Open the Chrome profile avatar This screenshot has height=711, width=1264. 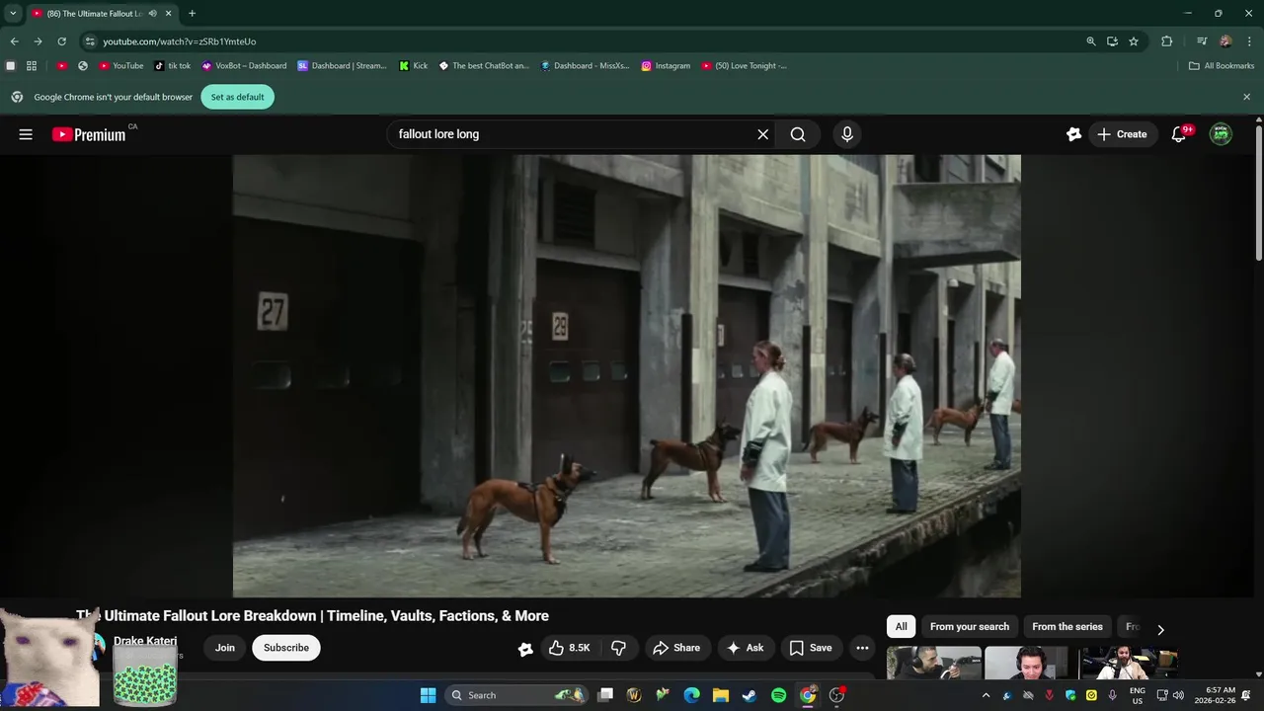pos(1225,41)
